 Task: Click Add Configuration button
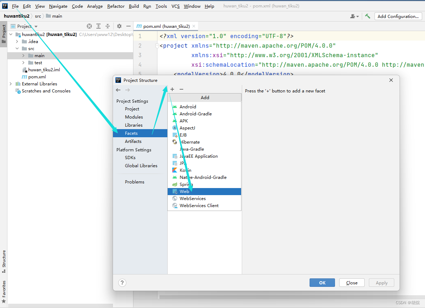click(398, 16)
